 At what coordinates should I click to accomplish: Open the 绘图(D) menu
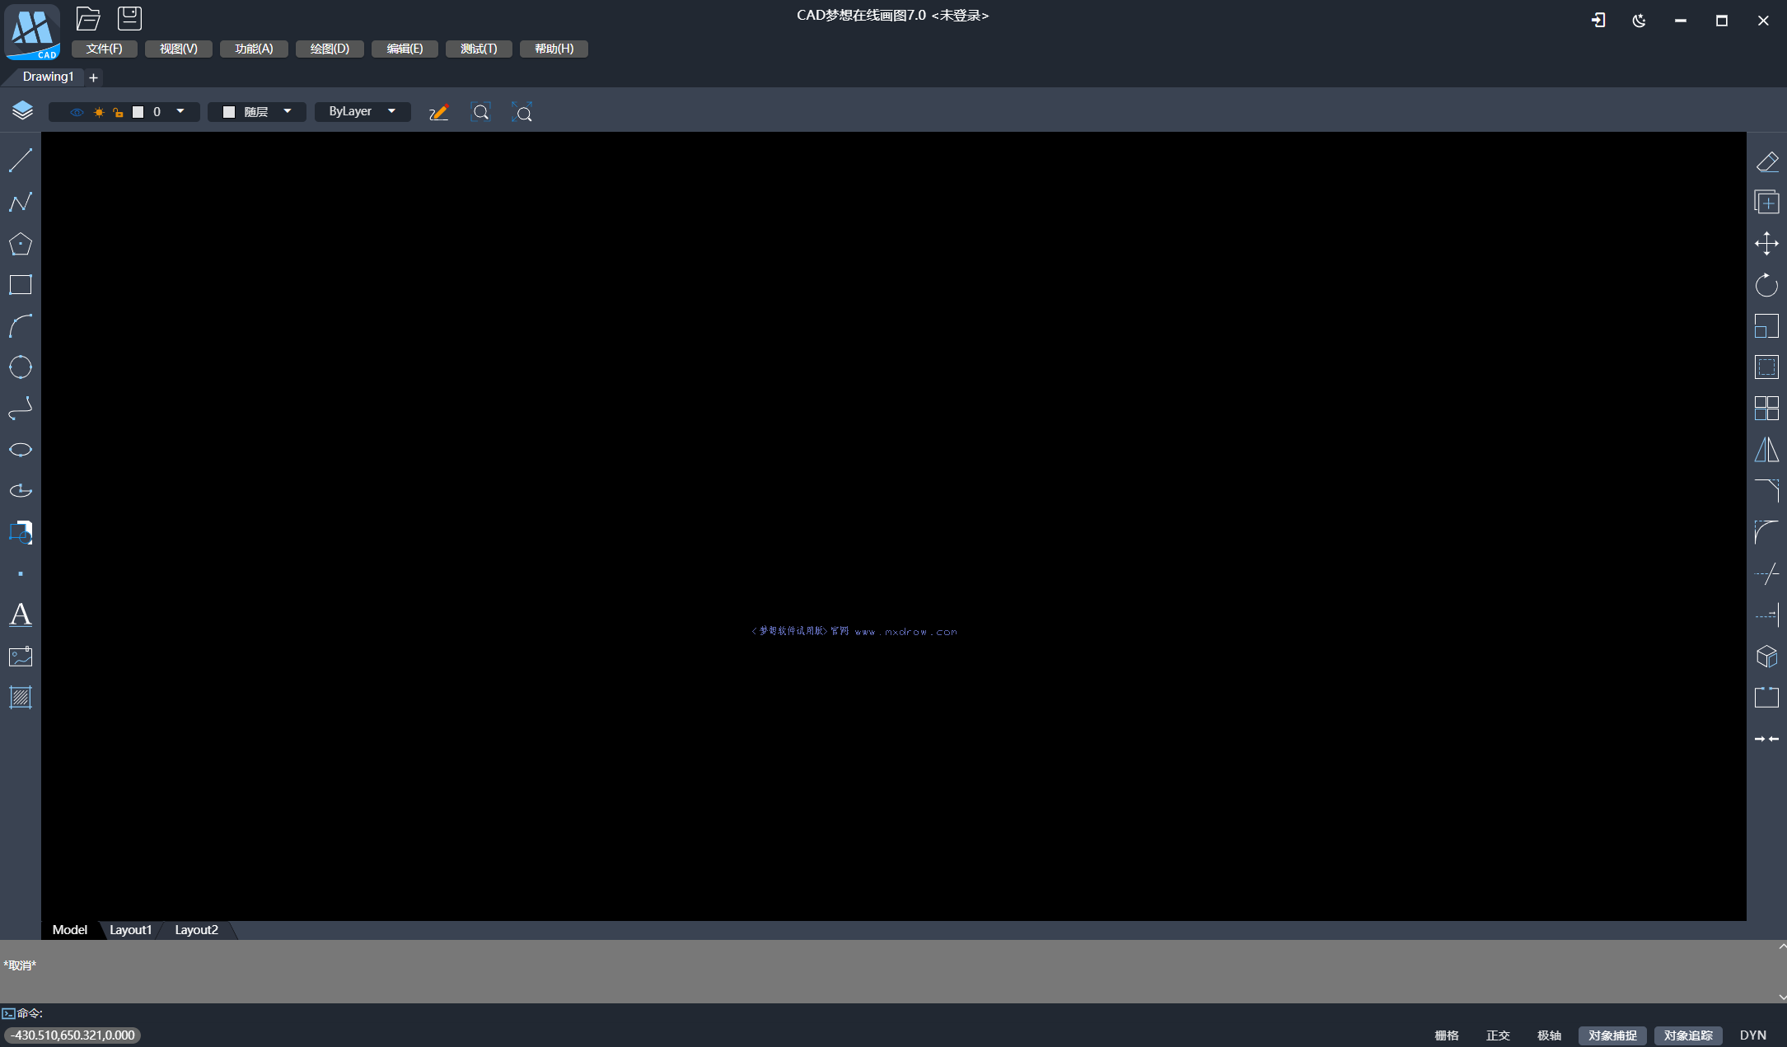[330, 49]
